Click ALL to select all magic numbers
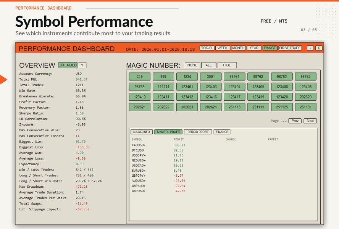 (209, 65)
